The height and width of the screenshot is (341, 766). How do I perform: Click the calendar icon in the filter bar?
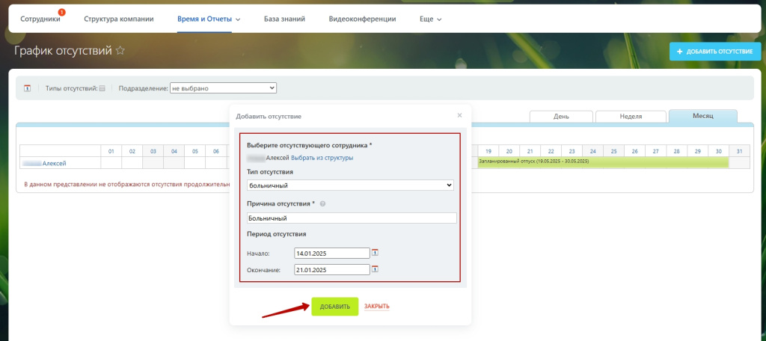(28, 88)
